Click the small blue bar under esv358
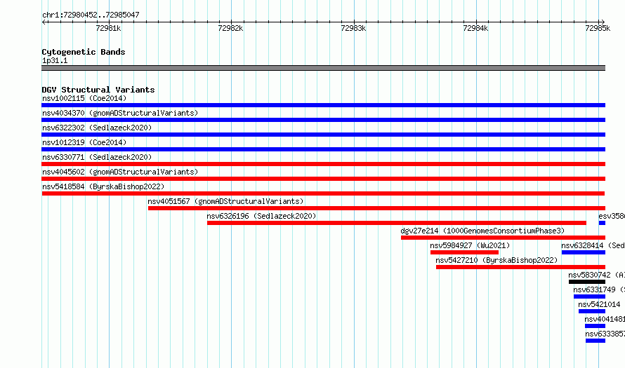 [x=602, y=223]
